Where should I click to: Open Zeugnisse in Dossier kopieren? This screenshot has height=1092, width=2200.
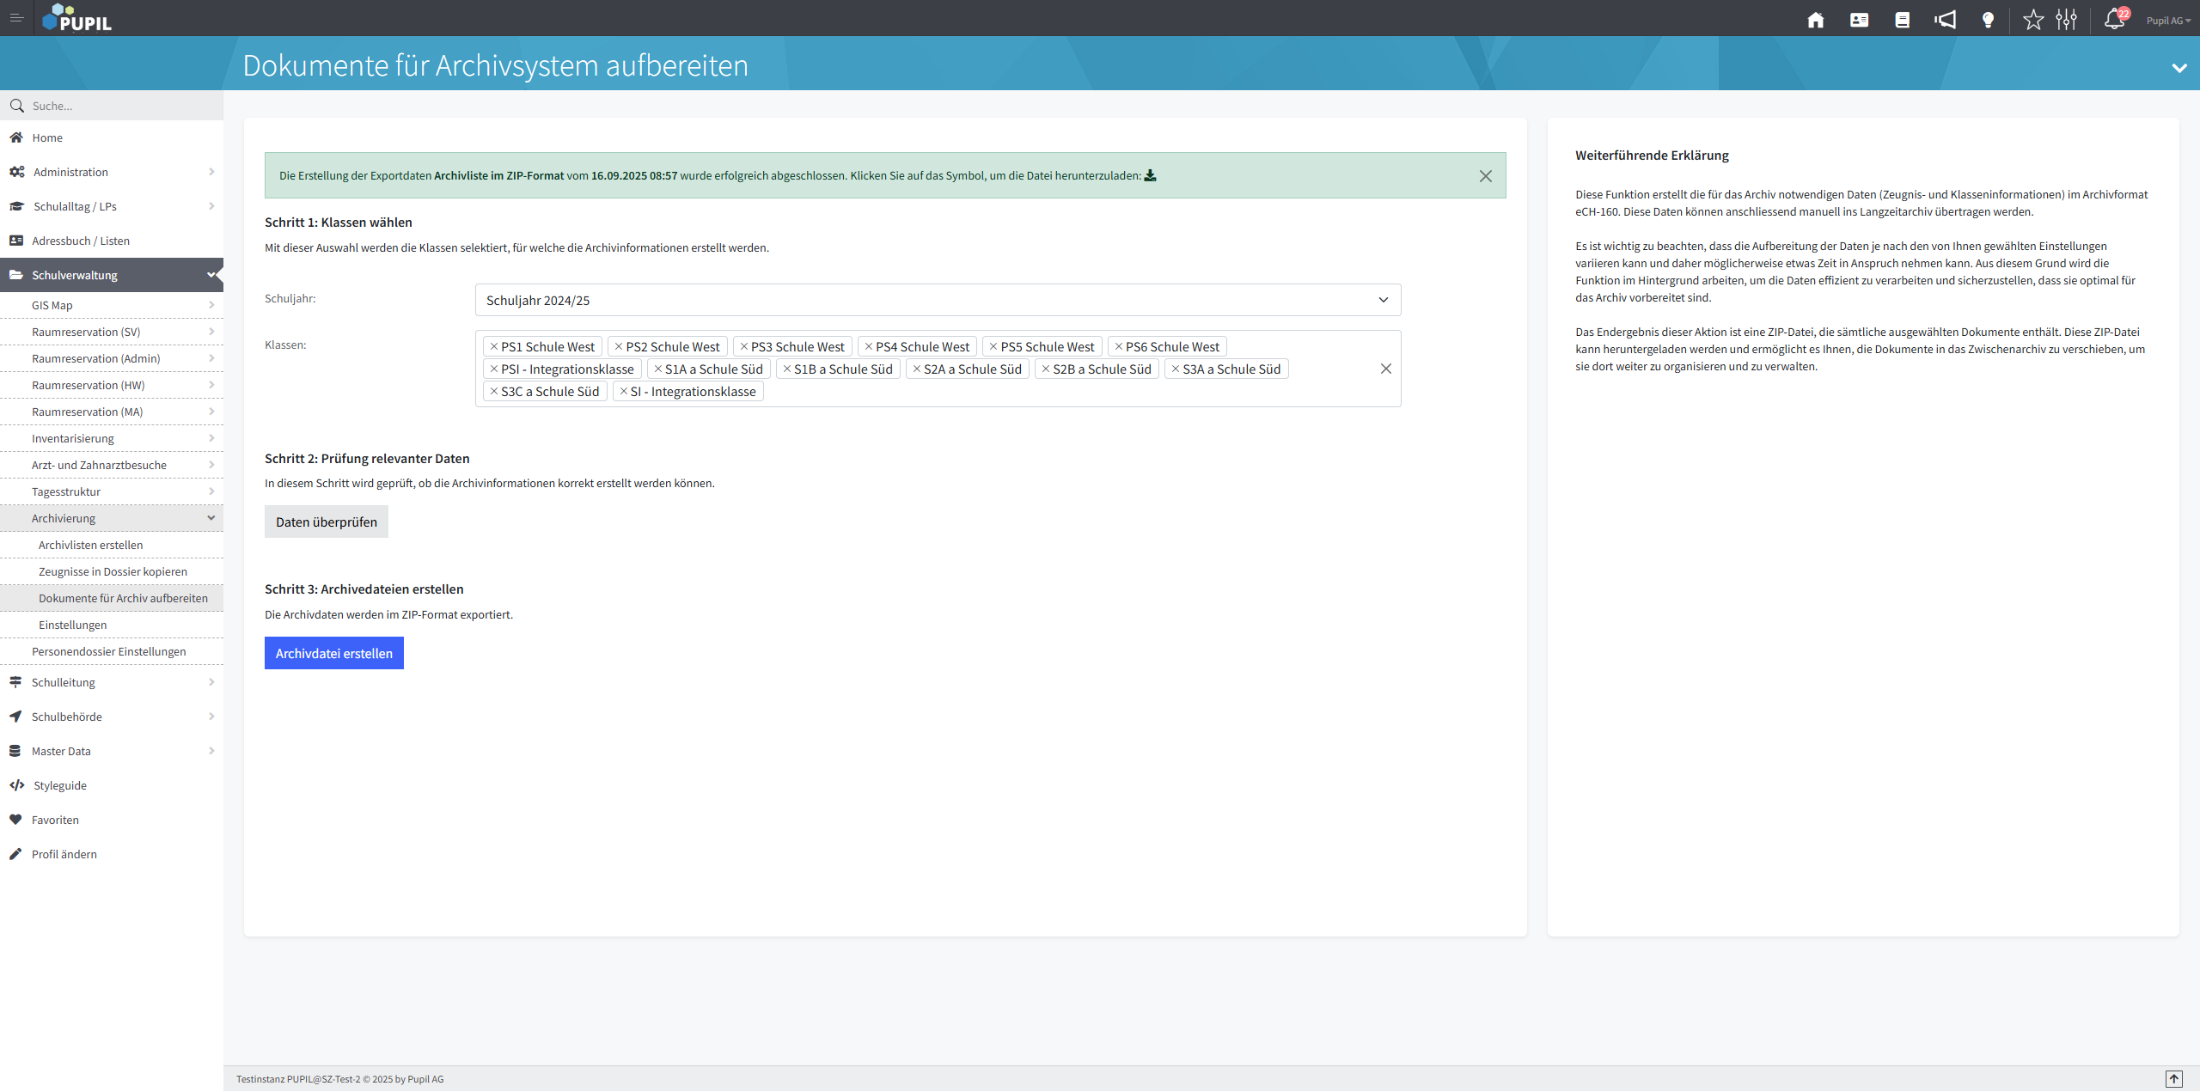point(113,571)
